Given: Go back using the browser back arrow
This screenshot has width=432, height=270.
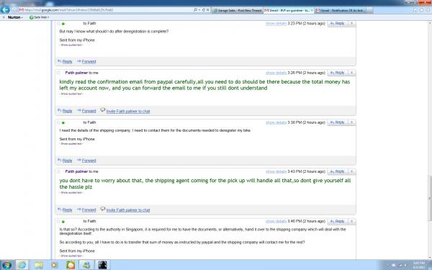Looking at the screenshot, I should [x=5, y=9].
